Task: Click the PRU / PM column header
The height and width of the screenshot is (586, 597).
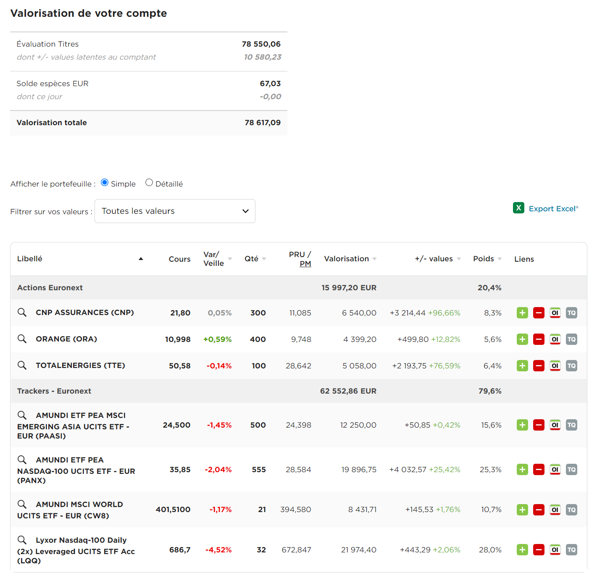Action: [300, 259]
